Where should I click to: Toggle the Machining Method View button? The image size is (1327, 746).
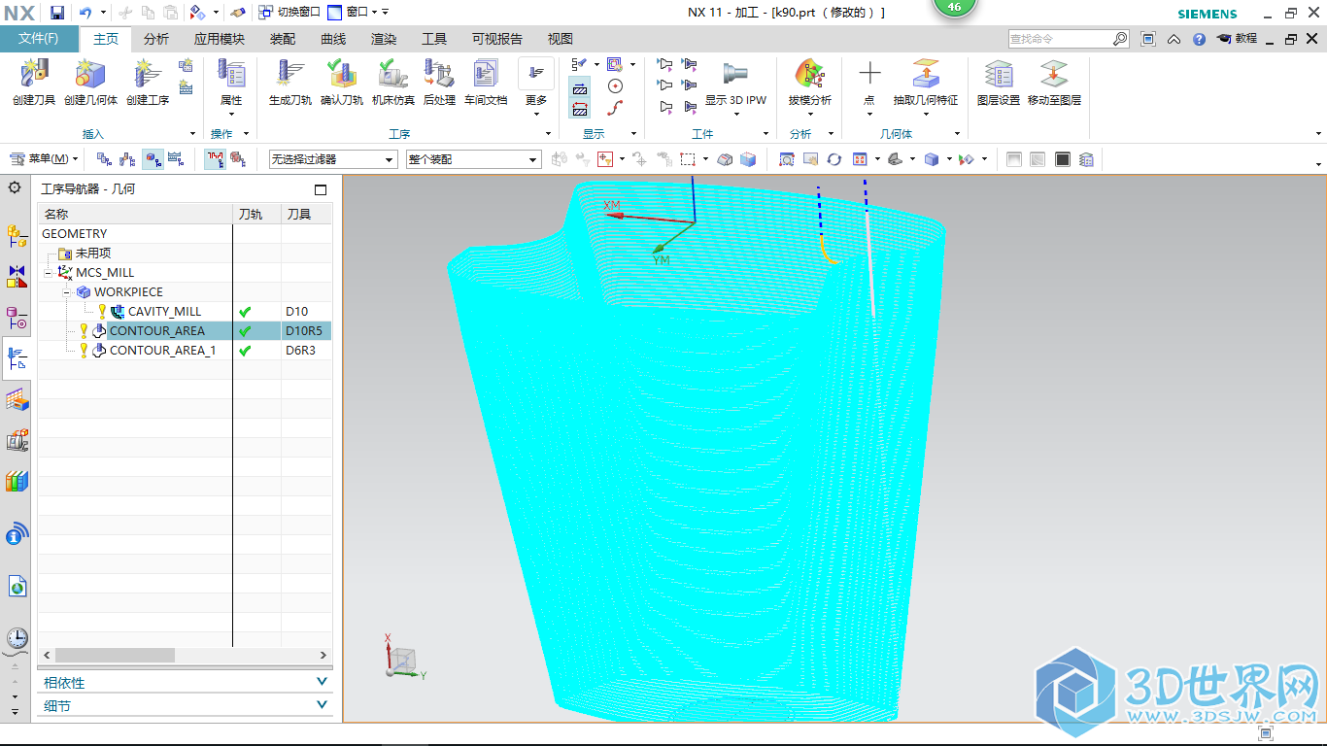pyautogui.click(x=176, y=159)
